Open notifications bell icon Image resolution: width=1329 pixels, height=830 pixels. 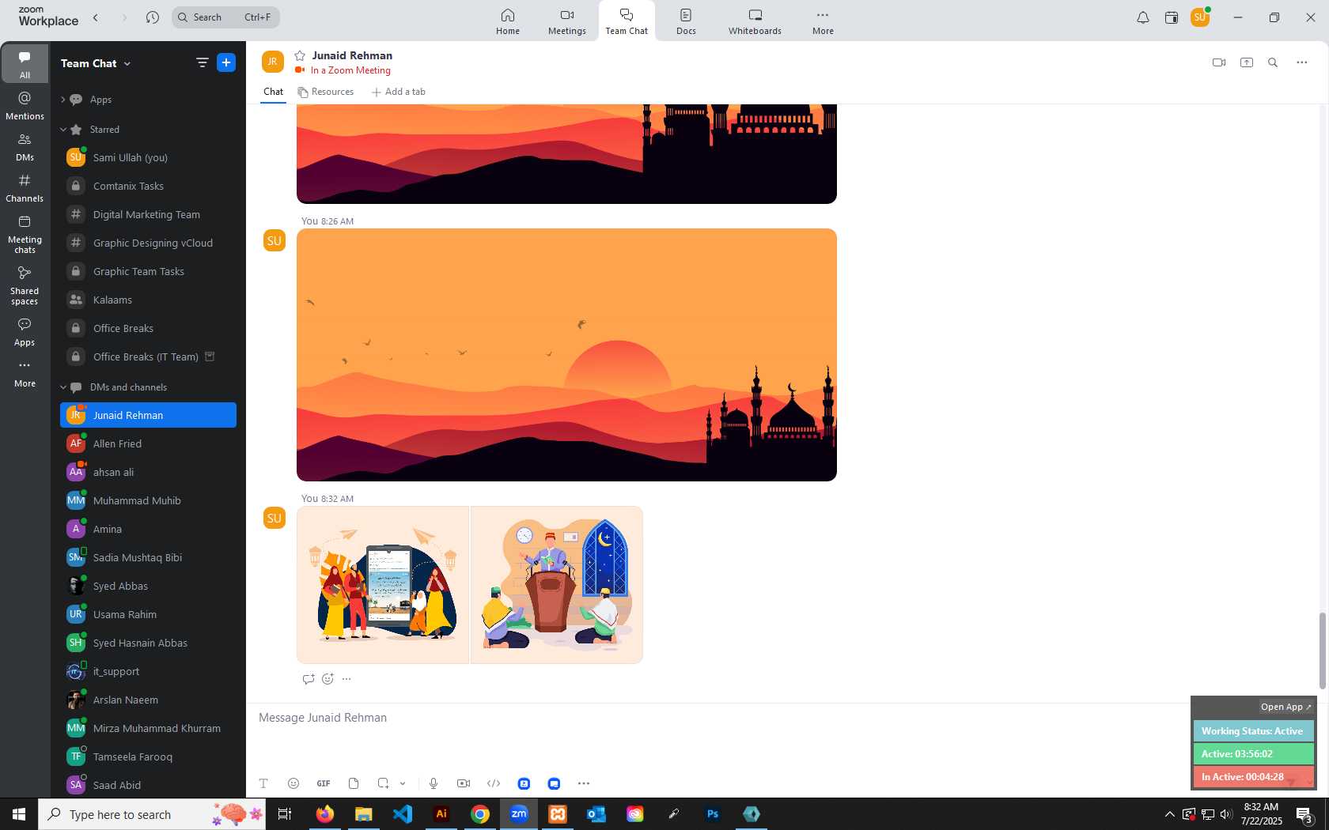click(1143, 17)
